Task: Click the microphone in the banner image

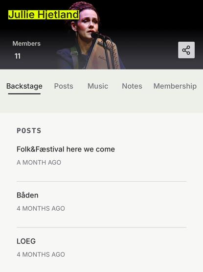Action: pyautogui.click(x=98, y=36)
